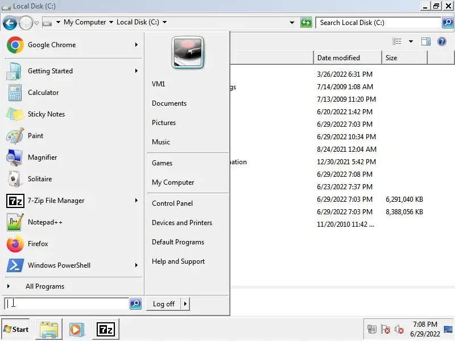Select the row sized 8,388,056 KB
This screenshot has width=455, height=341.
click(x=342, y=212)
